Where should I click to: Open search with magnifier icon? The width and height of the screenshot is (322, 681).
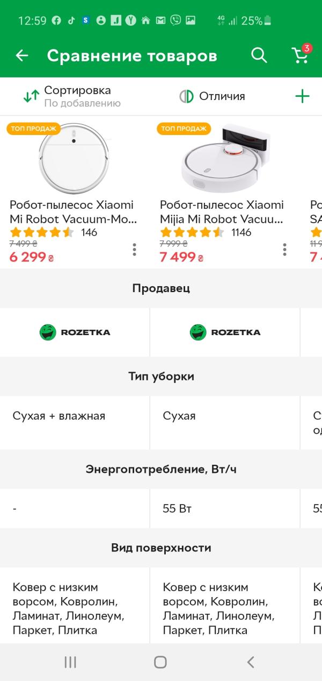[259, 55]
